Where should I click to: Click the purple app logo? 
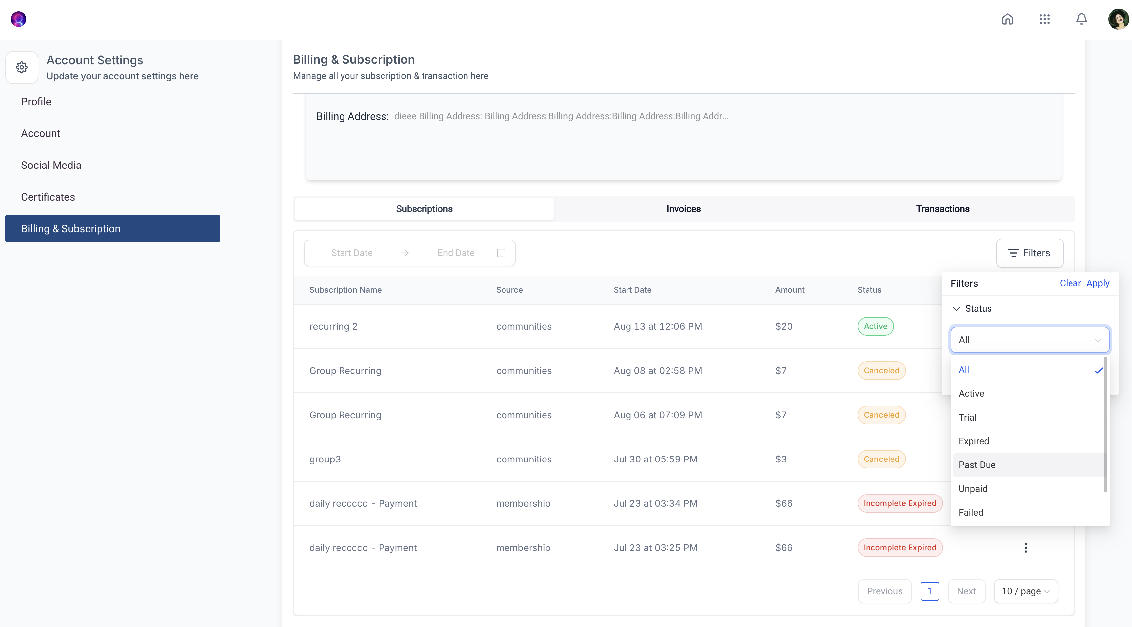click(x=19, y=19)
